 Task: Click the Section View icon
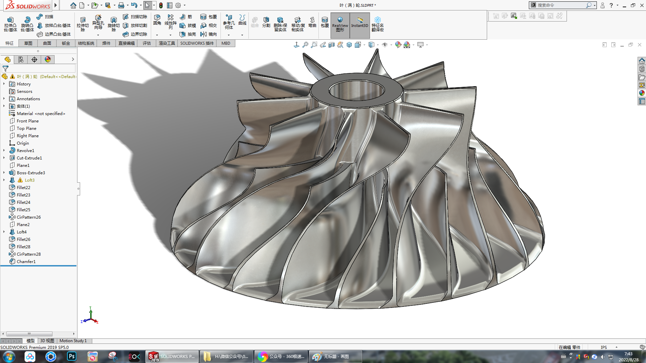(332, 45)
